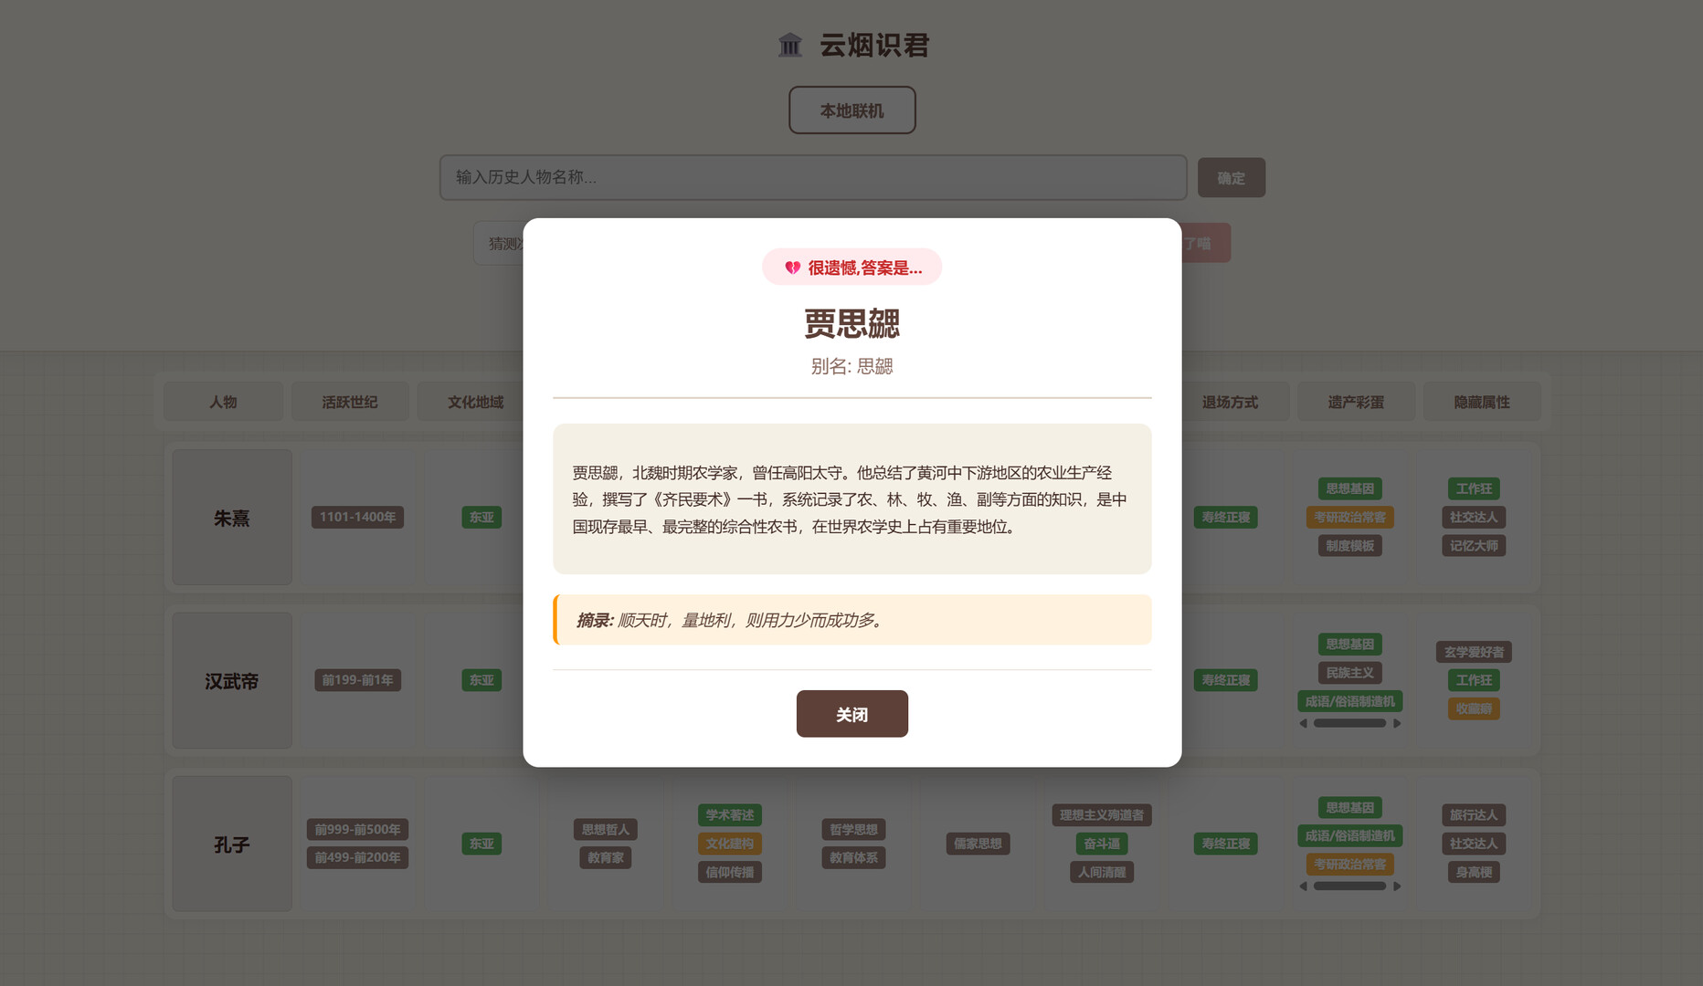This screenshot has height=986, width=1703.
Task: Close the answer dialog with 关闭
Action: point(851,714)
